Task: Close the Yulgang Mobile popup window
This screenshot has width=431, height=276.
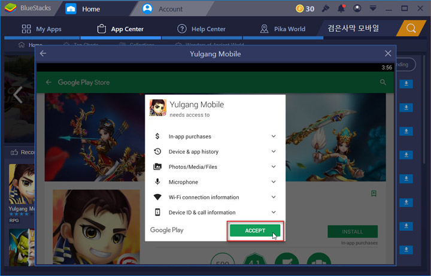Action: (388, 53)
